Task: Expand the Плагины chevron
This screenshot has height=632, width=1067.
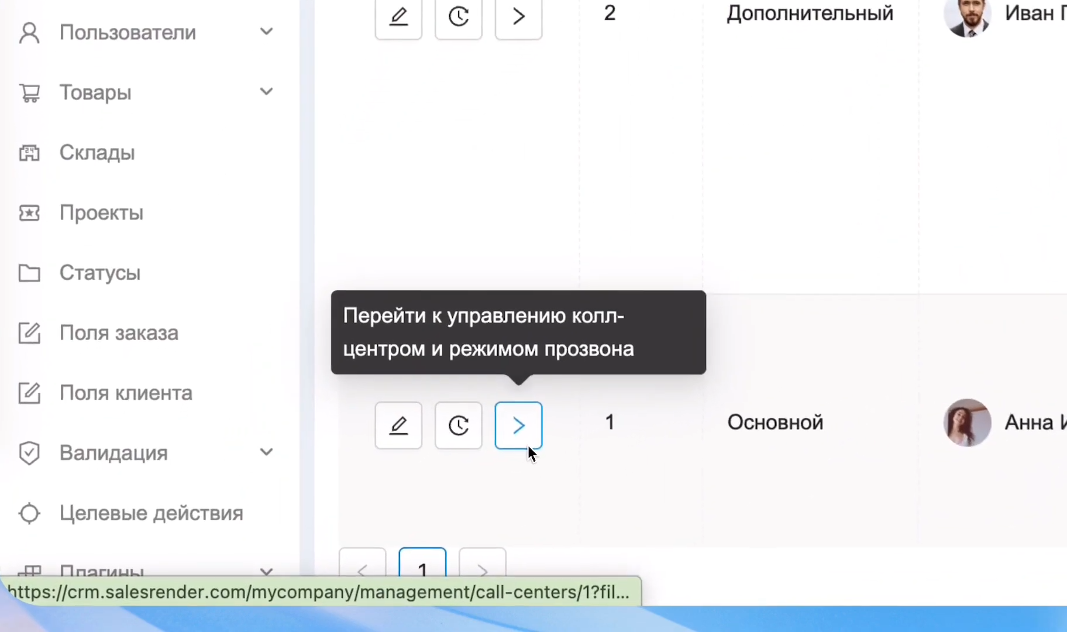Action: point(266,571)
